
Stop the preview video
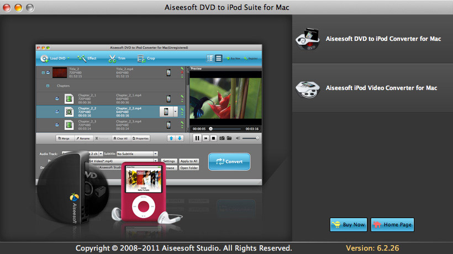(213, 138)
